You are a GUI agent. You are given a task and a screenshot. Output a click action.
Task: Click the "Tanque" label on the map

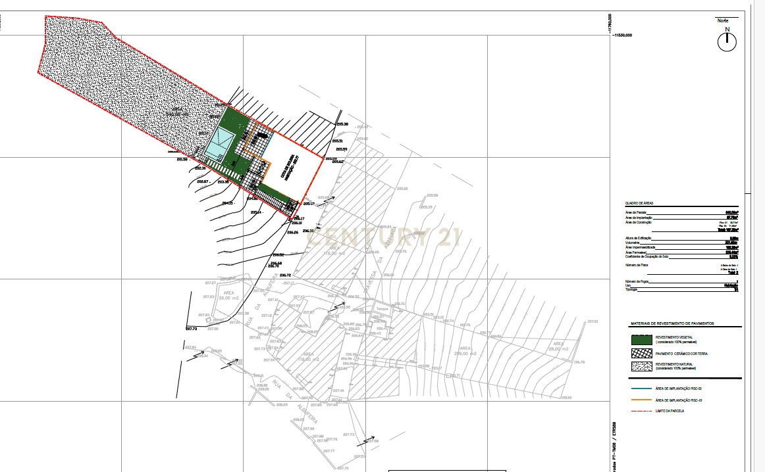point(382,309)
